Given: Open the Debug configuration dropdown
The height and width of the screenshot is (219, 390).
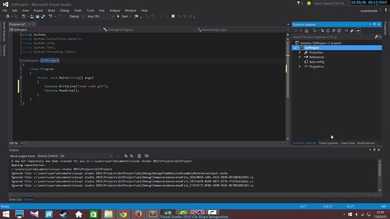Looking at the screenshot, I should click(76, 16).
